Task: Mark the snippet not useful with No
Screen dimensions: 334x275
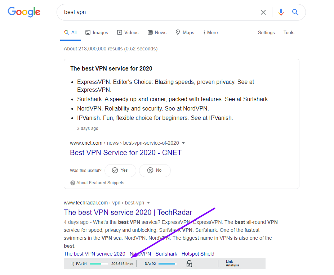Action: pyautogui.click(x=155, y=170)
